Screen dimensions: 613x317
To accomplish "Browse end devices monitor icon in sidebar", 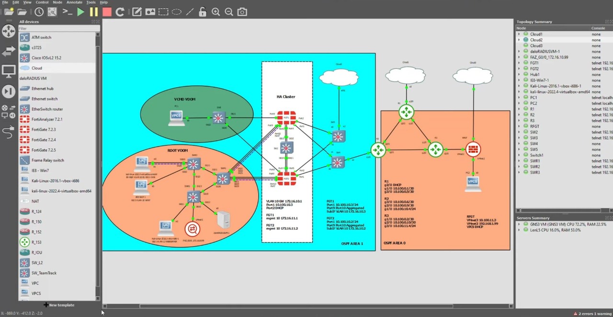I will [9, 71].
